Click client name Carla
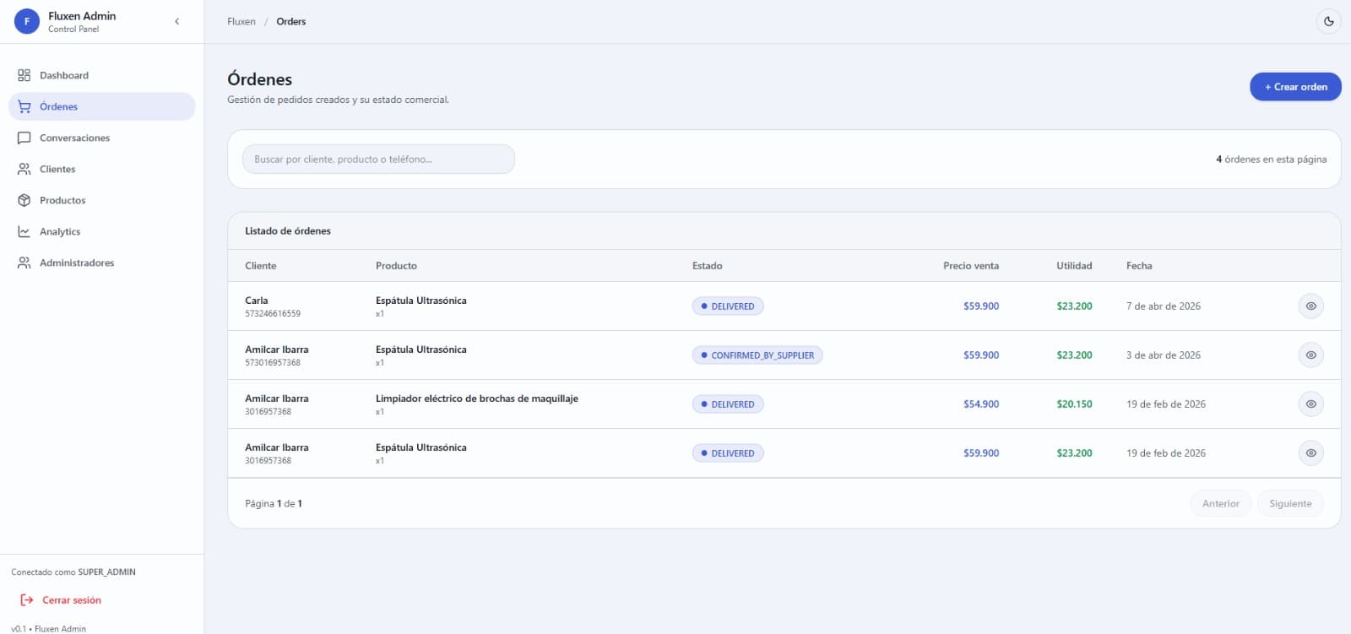The width and height of the screenshot is (1351, 634). pos(257,301)
